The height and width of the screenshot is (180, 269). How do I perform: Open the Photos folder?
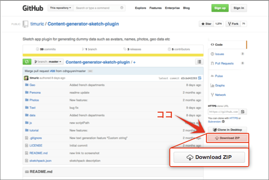pos(34,100)
